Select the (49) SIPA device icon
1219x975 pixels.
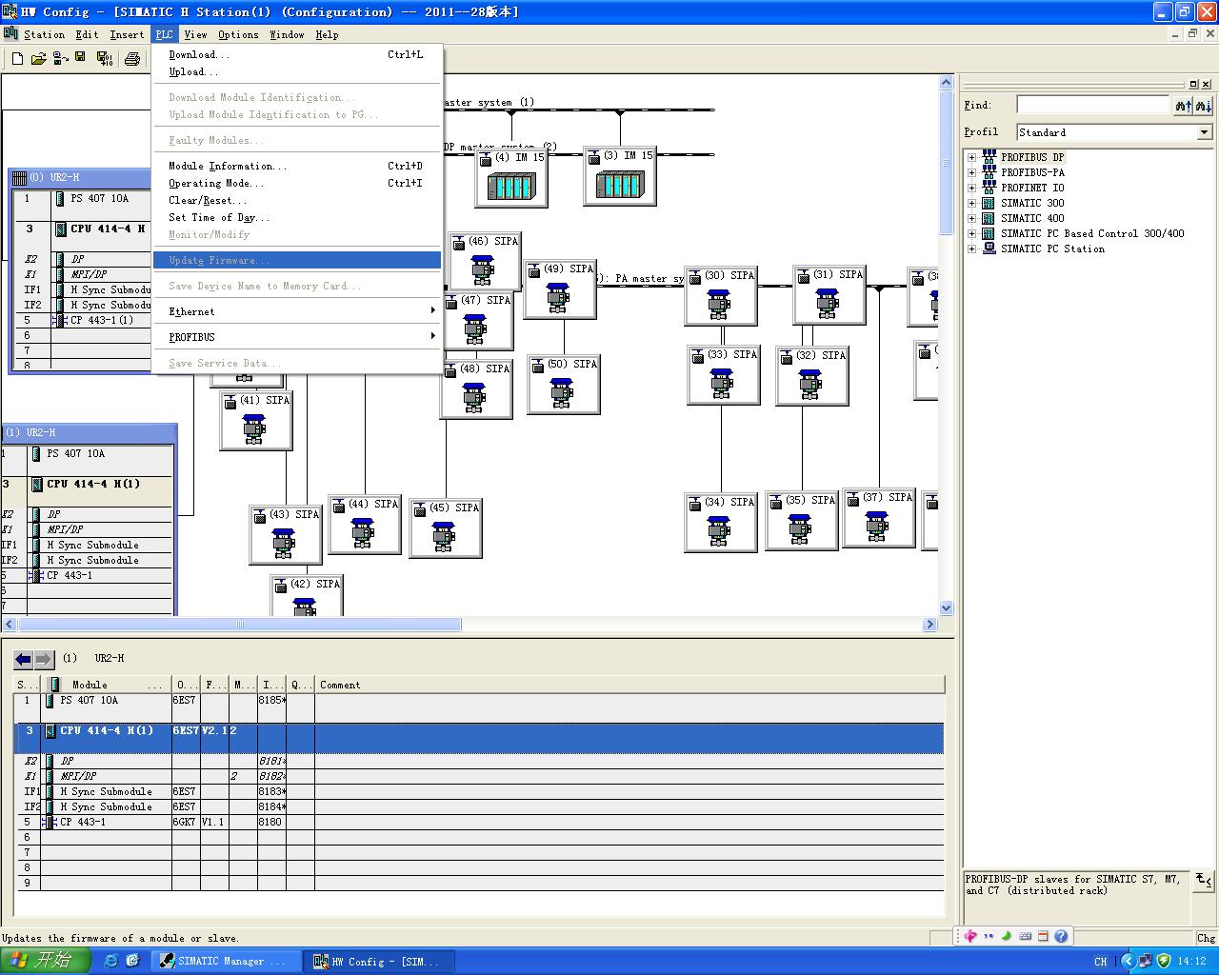[560, 289]
